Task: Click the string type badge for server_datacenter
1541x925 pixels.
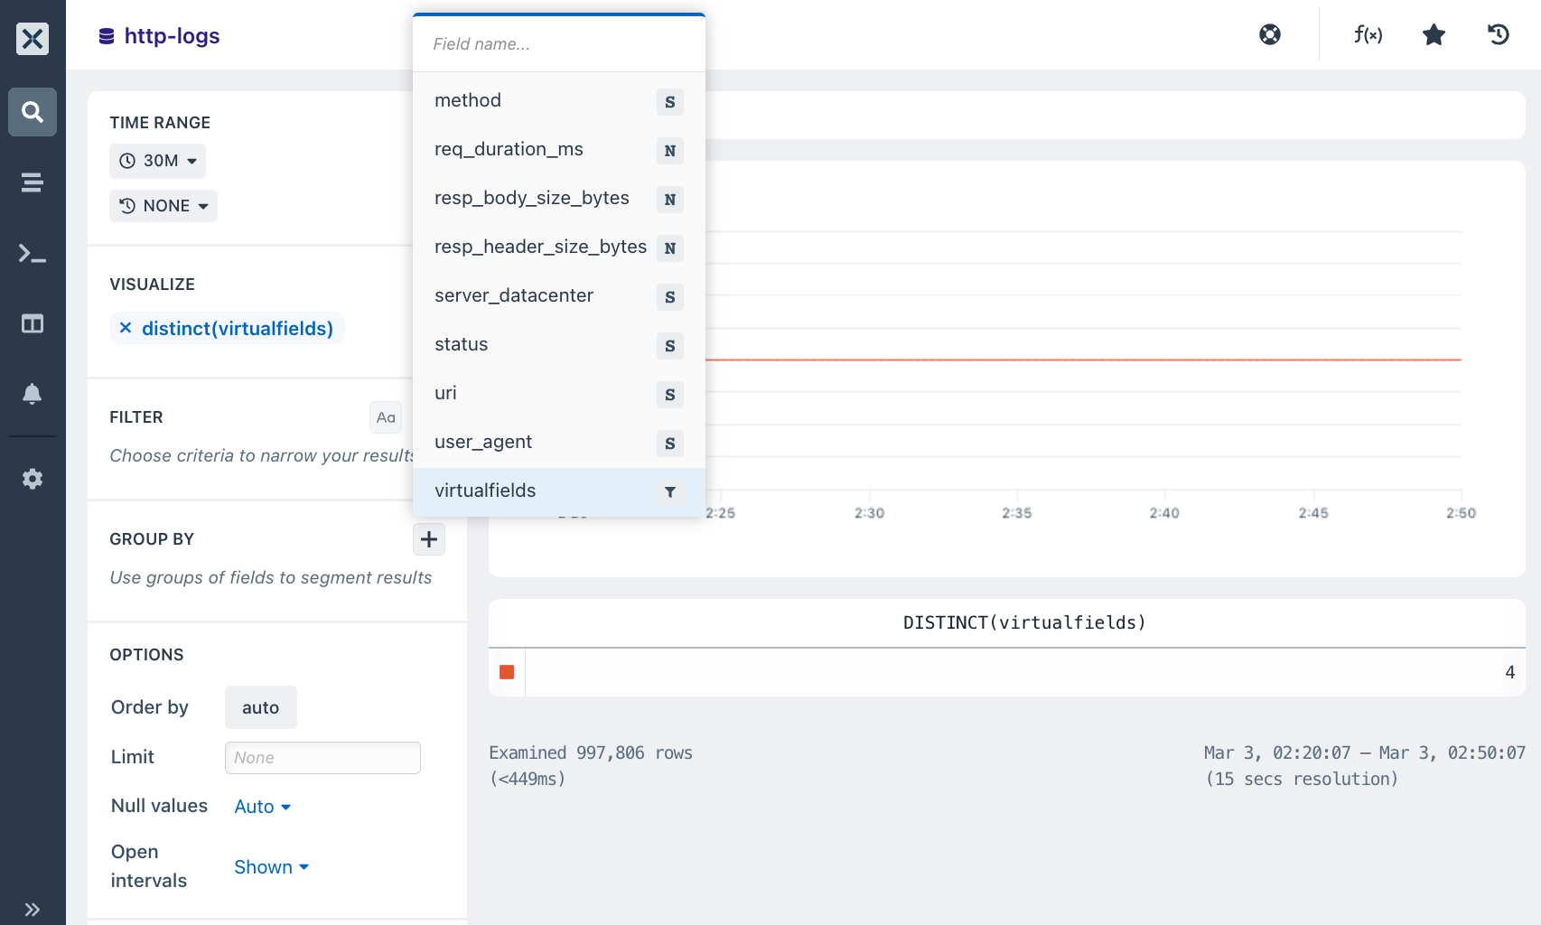Action: pyautogui.click(x=670, y=297)
